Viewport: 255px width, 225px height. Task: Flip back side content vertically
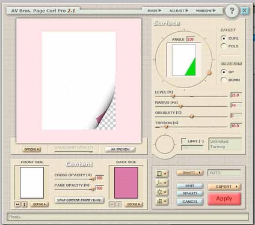click(x=118, y=204)
